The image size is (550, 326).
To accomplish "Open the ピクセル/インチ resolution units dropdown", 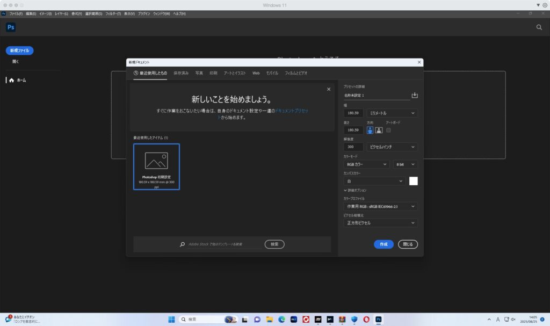I will [392, 147].
